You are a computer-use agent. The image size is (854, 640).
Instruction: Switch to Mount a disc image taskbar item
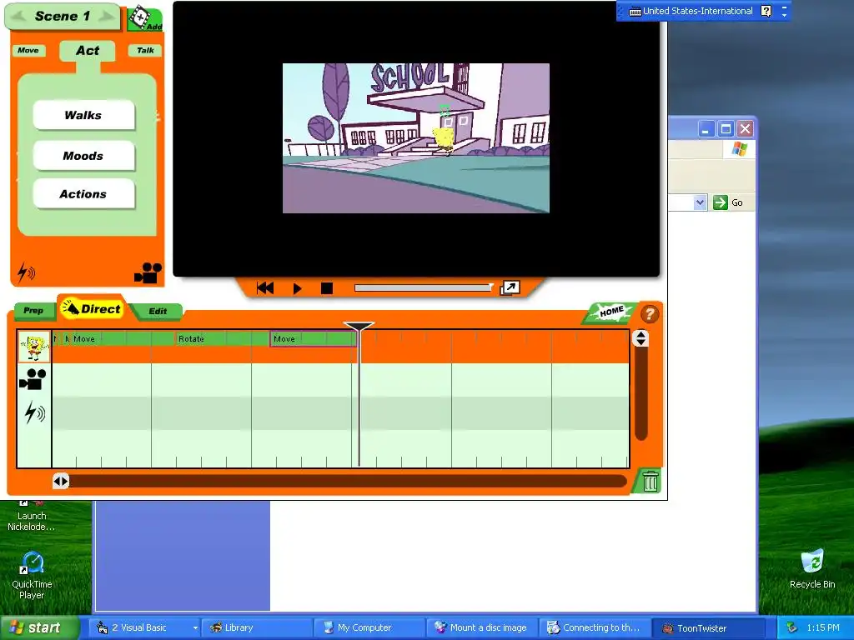tap(482, 627)
